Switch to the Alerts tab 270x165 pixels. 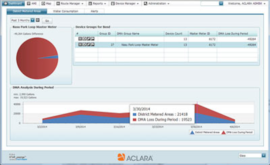[94, 11]
